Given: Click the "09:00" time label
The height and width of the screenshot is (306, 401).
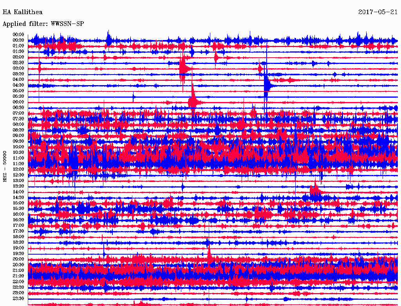Looking at the screenshot, I should pos(18,136).
